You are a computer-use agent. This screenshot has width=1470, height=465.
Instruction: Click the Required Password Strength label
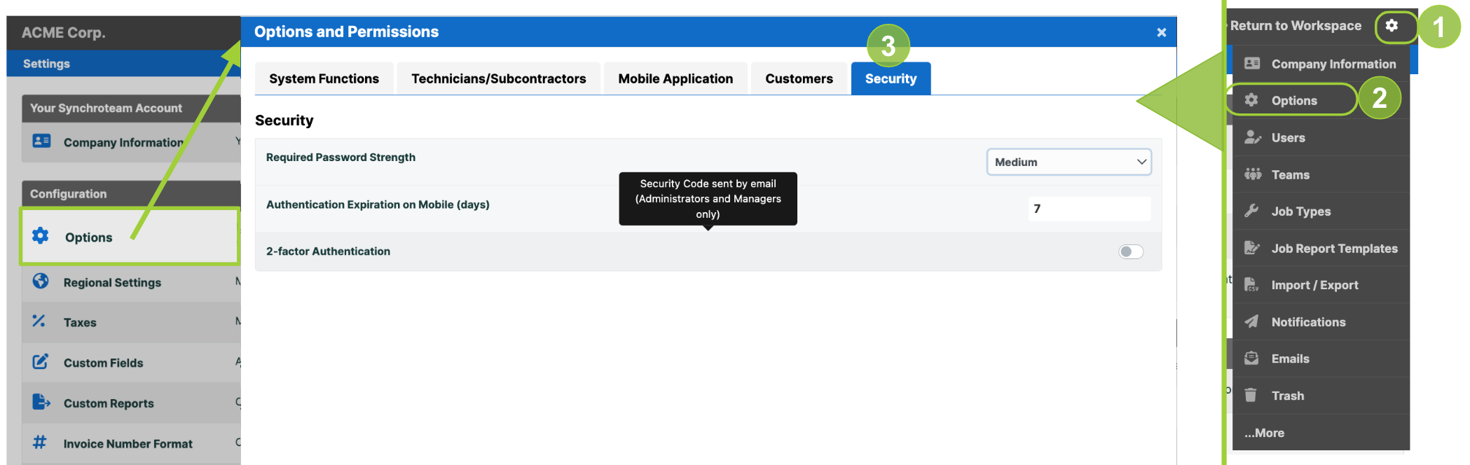click(341, 158)
